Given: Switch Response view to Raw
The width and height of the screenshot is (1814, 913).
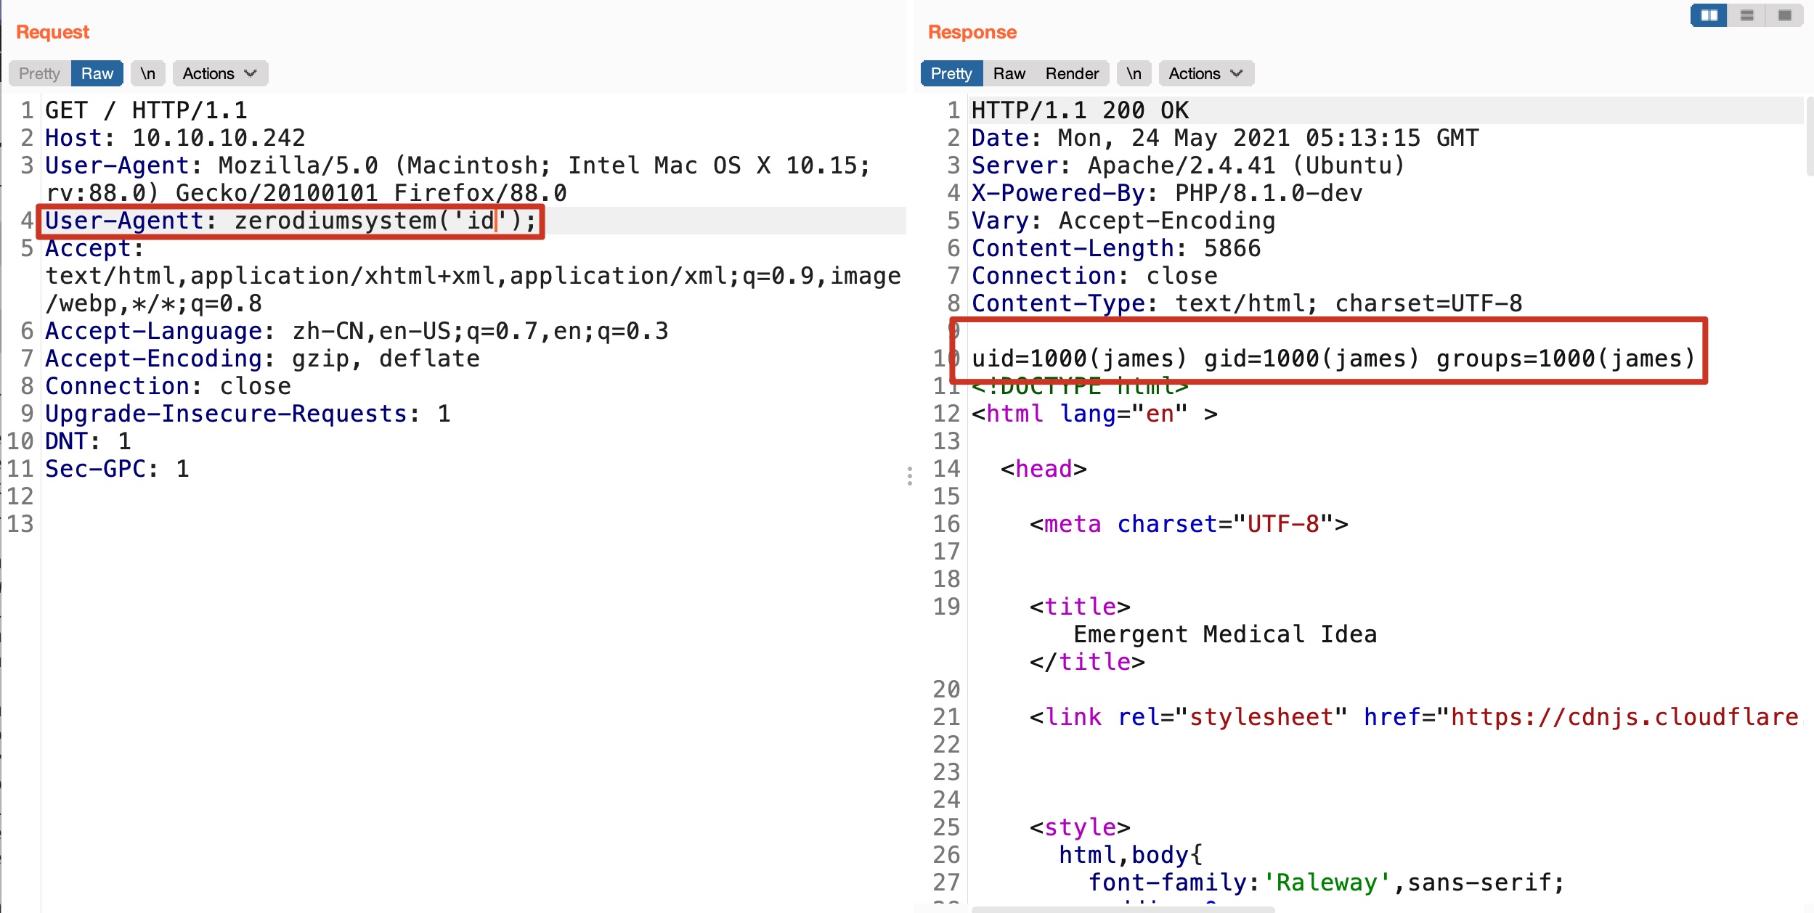Looking at the screenshot, I should (1009, 73).
